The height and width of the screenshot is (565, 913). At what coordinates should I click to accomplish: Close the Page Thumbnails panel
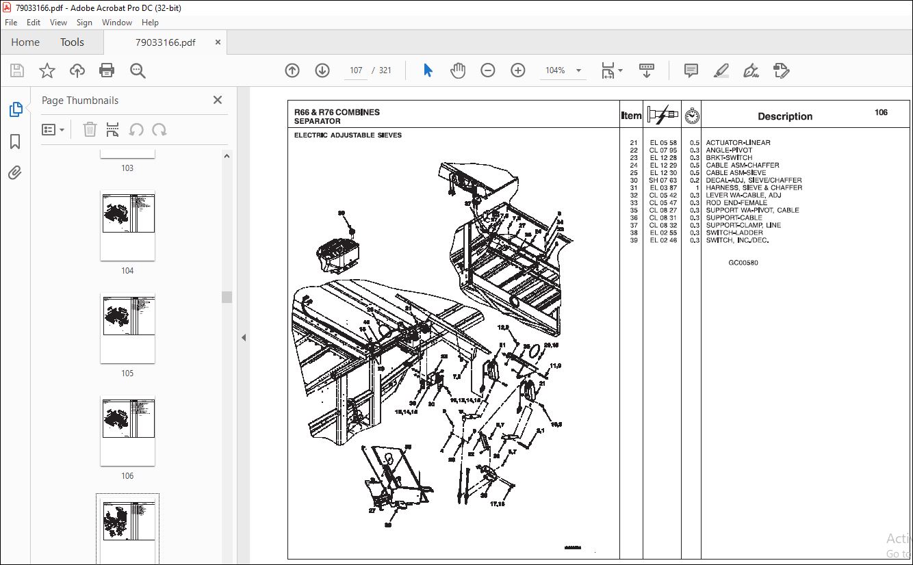[x=218, y=100]
